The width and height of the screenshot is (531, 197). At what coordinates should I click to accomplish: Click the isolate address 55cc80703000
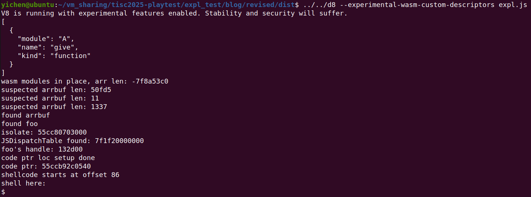62,132
